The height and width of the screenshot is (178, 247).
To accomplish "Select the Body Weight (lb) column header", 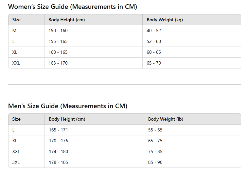I will 166,119.
